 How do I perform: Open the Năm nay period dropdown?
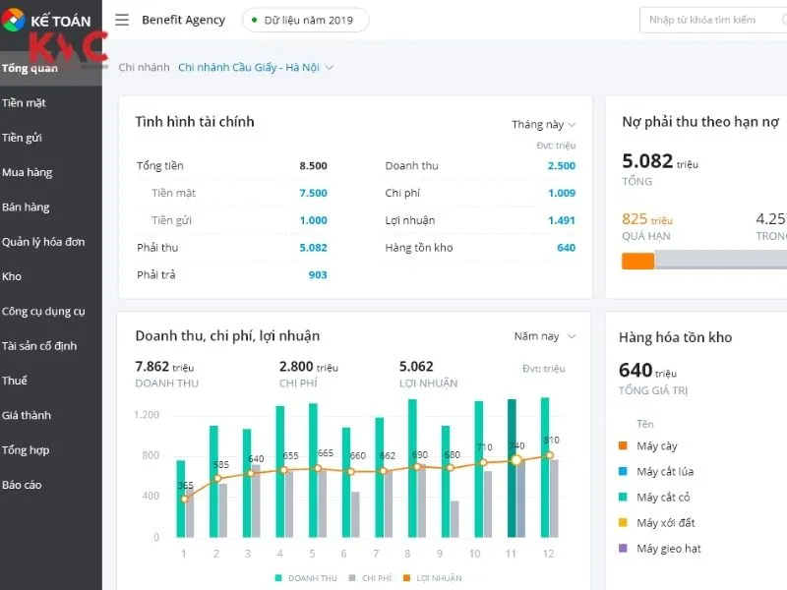[x=544, y=336]
